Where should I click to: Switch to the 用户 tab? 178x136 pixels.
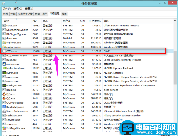(44, 14)
